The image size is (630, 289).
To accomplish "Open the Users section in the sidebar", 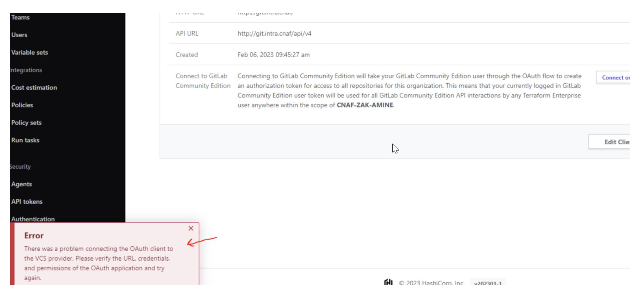I will [19, 35].
